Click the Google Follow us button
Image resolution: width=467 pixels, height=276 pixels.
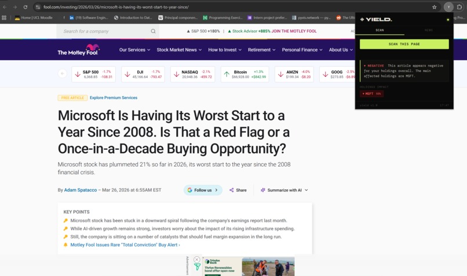click(x=203, y=190)
